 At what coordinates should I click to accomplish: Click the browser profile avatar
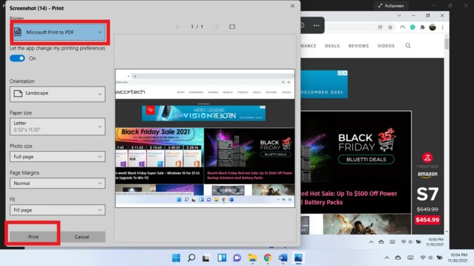click(432, 27)
